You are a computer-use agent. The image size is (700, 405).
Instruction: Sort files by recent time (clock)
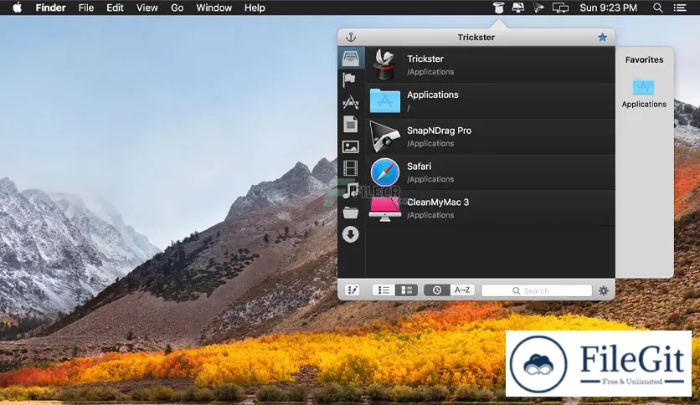coord(436,290)
